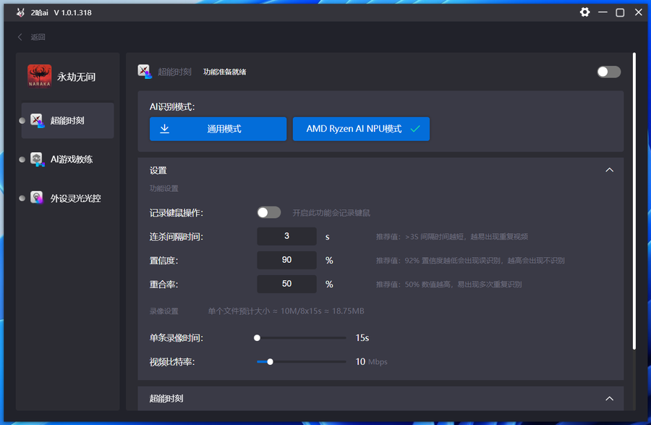Image resolution: width=651 pixels, height=425 pixels.
Task: Go back via 返回 link
Action: tap(38, 37)
